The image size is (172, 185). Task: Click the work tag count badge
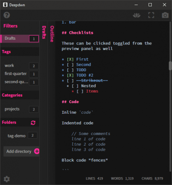coord(34,66)
